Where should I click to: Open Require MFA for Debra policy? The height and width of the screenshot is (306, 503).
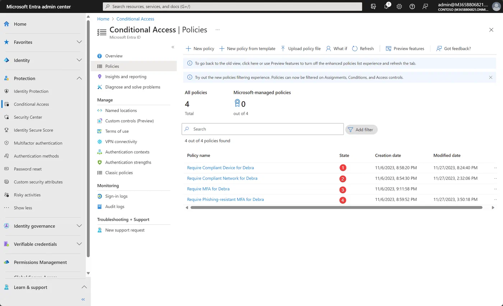(208, 189)
